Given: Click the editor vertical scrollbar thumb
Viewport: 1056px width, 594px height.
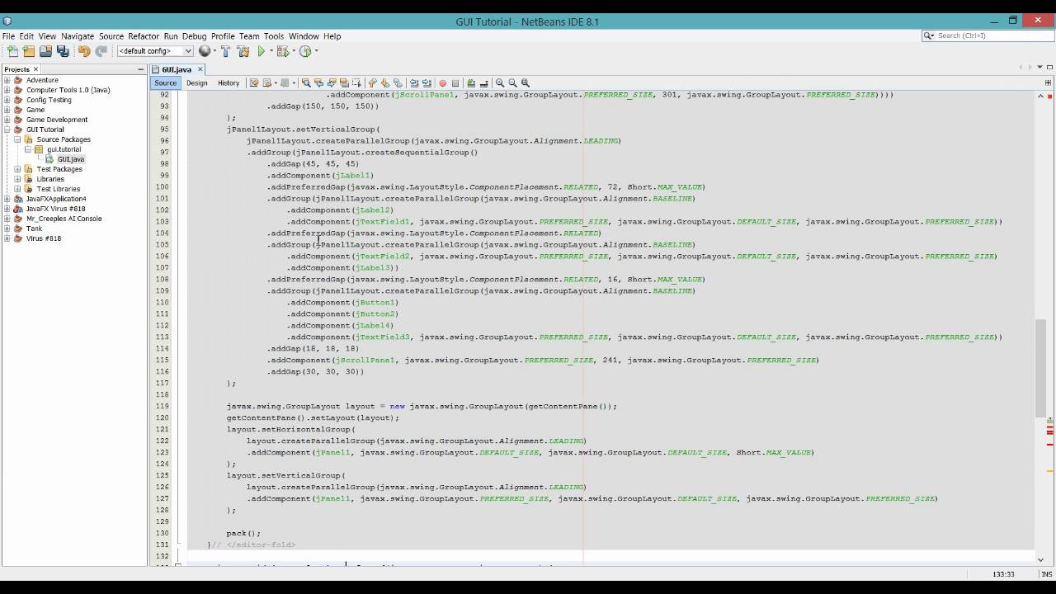Looking at the screenshot, I should click(x=1040, y=368).
